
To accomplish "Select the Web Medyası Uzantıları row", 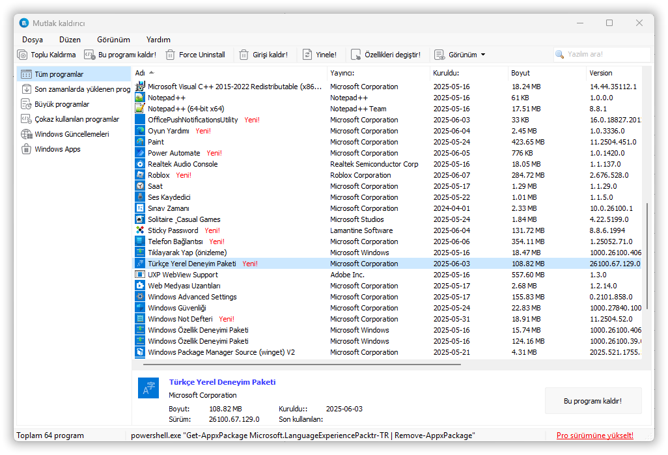I will coord(387,286).
